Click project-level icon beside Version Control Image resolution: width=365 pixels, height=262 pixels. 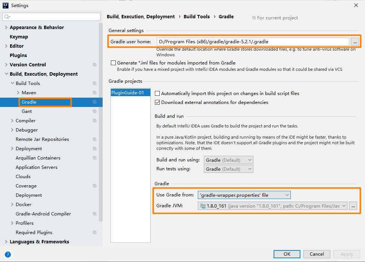94,64
